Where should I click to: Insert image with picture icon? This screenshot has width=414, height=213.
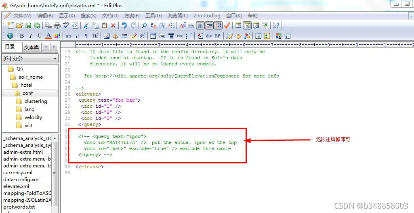point(106,36)
